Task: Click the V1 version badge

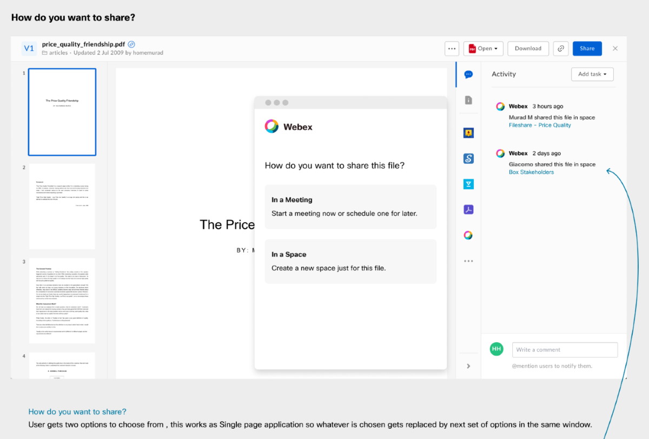Action: click(x=29, y=49)
